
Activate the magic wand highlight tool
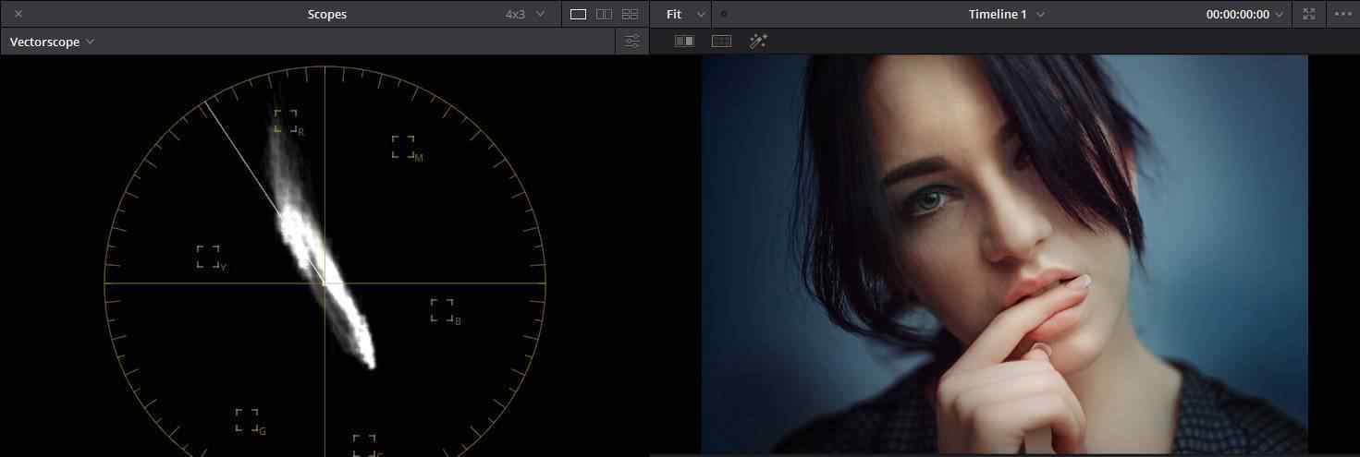tap(758, 42)
